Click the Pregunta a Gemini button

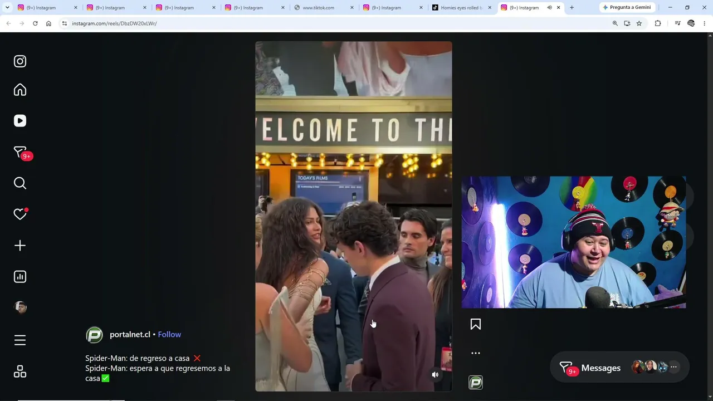pos(627,8)
